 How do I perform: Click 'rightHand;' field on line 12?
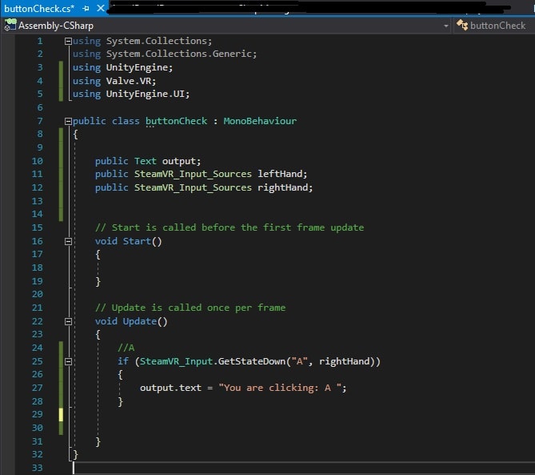pos(285,187)
